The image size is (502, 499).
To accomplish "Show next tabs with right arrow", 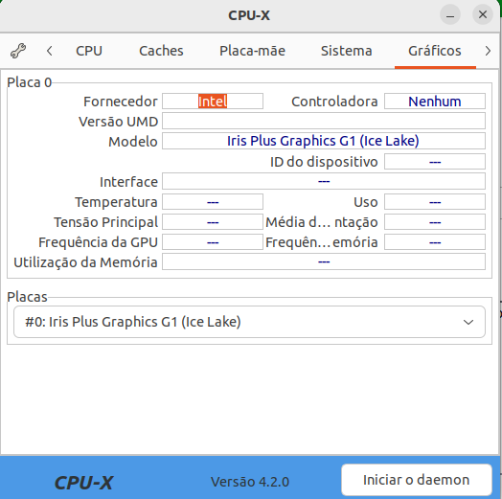I will click(x=488, y=51).
